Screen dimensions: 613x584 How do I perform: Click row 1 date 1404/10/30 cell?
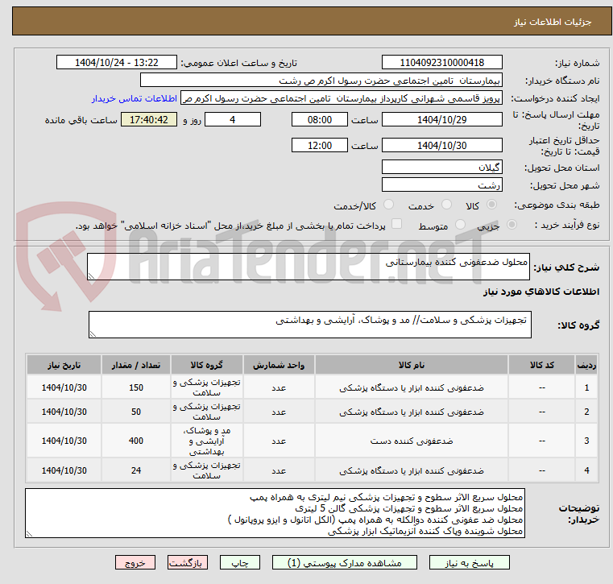click(x=64, y=387)
